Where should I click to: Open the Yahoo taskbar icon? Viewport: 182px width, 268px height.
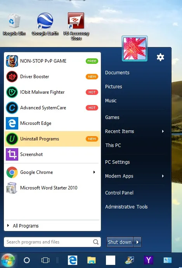tap(148, 260)
